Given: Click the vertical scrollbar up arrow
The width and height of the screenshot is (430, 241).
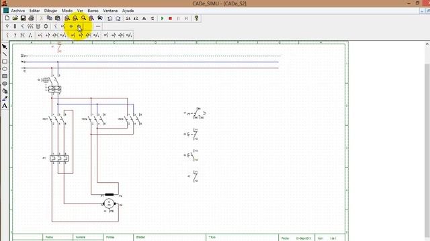Looking at the screenshot, I should [x=427, y=44].
